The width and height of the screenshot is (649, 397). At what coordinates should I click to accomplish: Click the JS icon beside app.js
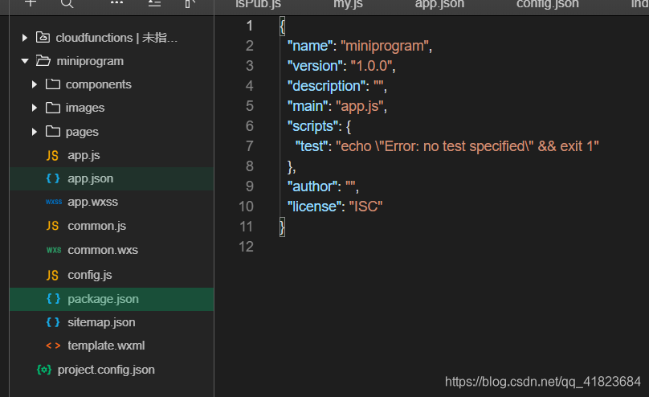(x=53, y=155)
